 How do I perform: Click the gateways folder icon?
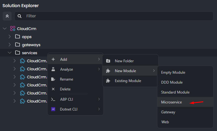[x=18, y=45]
